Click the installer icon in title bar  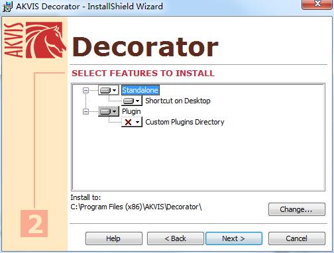[x=7, y=6]
